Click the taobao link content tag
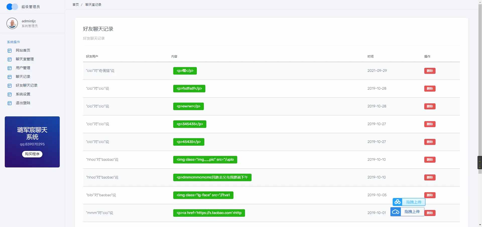The height and width of the screenshot is (227, 482). (x=209, y=213)
